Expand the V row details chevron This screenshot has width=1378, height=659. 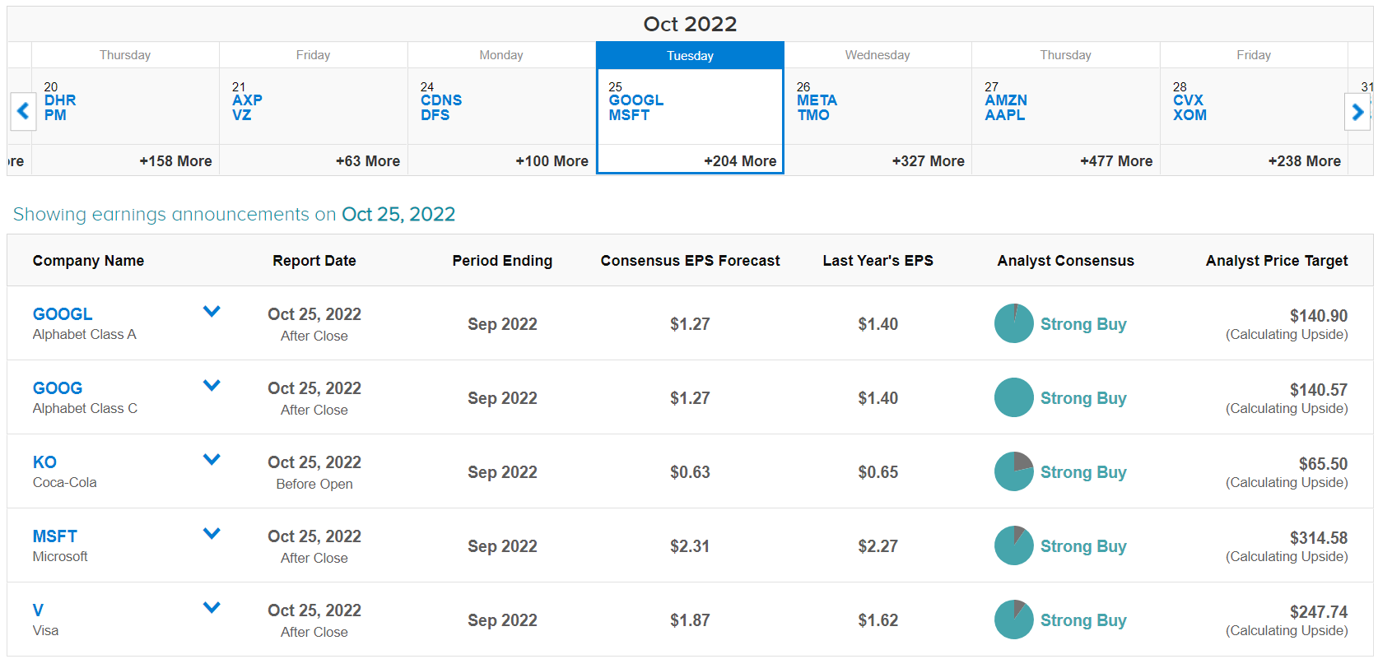[212, 607]
